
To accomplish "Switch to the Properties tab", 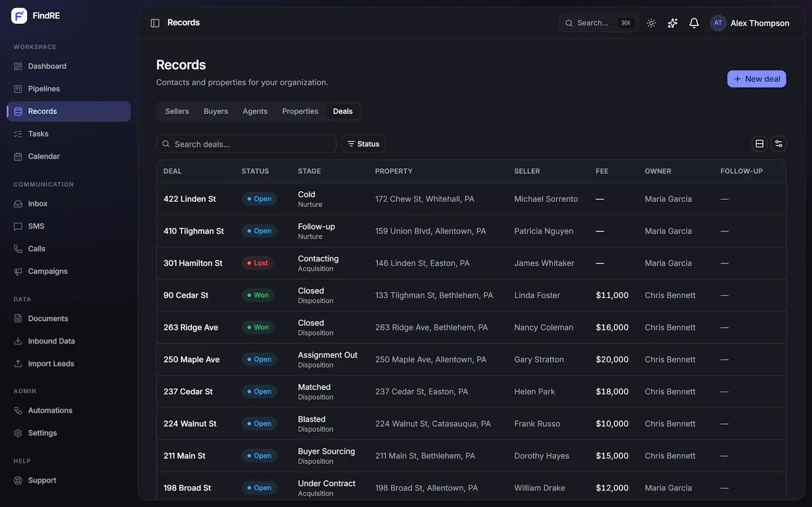I will click(300, 112).
